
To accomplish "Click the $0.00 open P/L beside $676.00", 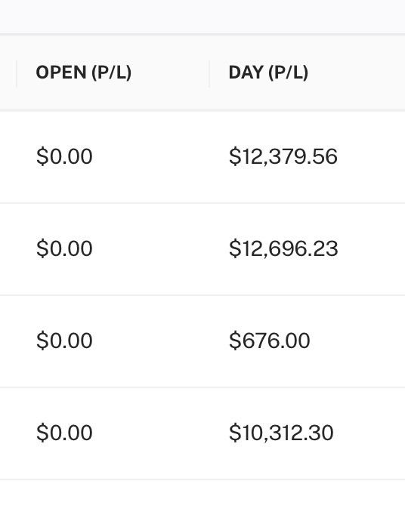I will pos(64,341).
